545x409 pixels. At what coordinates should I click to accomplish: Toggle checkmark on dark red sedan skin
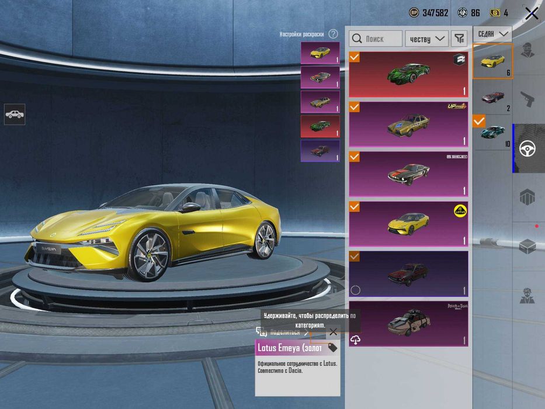coord(354,257)
